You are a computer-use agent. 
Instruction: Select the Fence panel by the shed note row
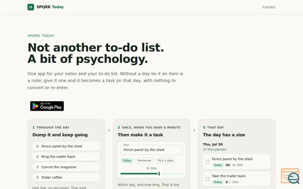coord(66,146)
